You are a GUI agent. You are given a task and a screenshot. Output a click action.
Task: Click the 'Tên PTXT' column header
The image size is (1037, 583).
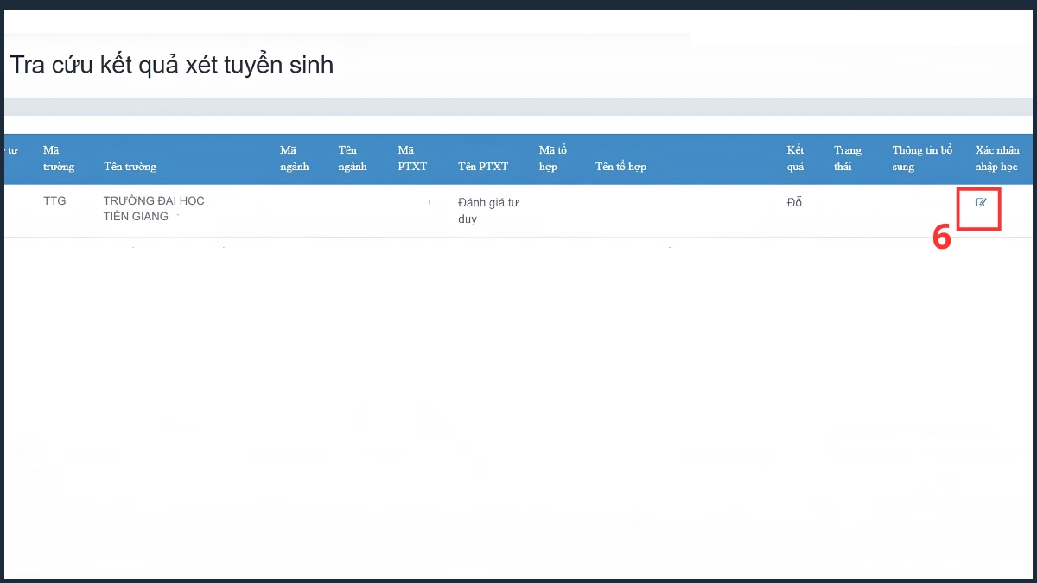point(483,167)
